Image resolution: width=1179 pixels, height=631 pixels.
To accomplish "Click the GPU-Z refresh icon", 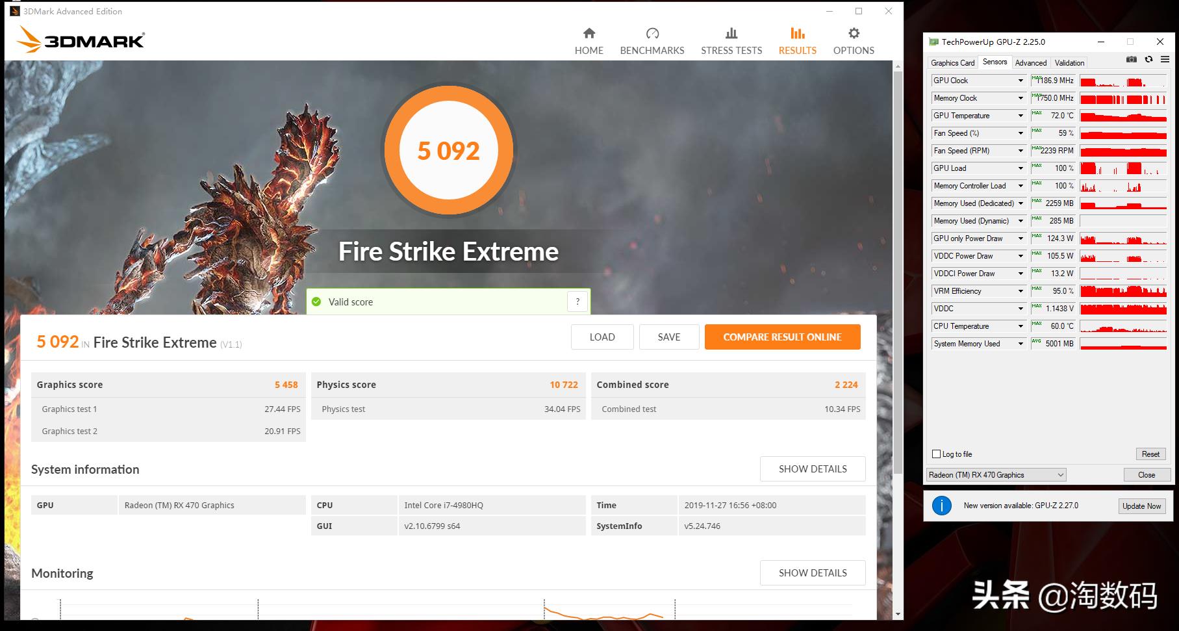I will pos(1148,59).
